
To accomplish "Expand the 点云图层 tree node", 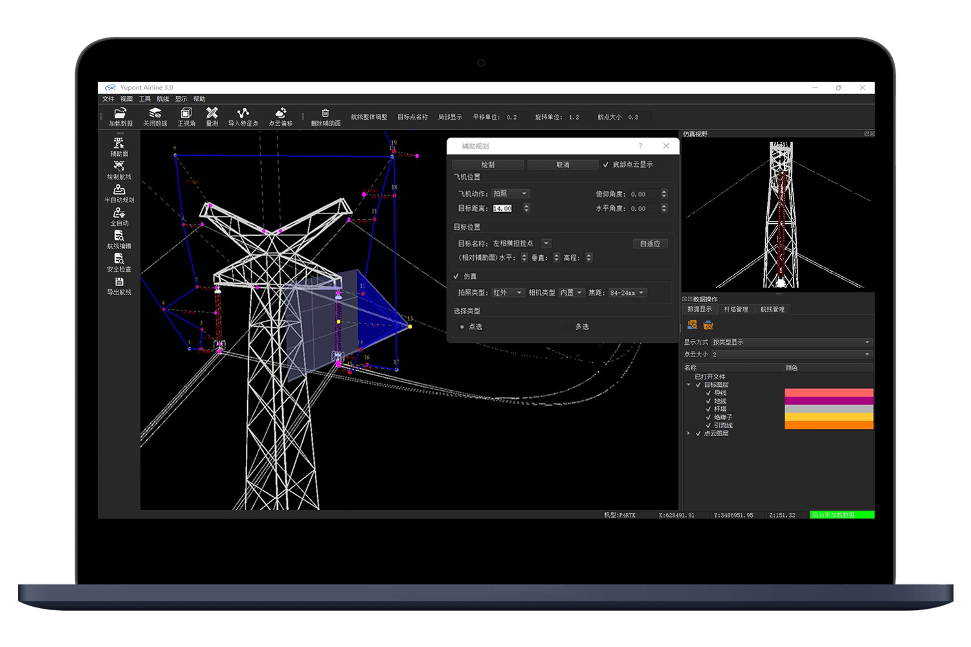I will [688, 433].
